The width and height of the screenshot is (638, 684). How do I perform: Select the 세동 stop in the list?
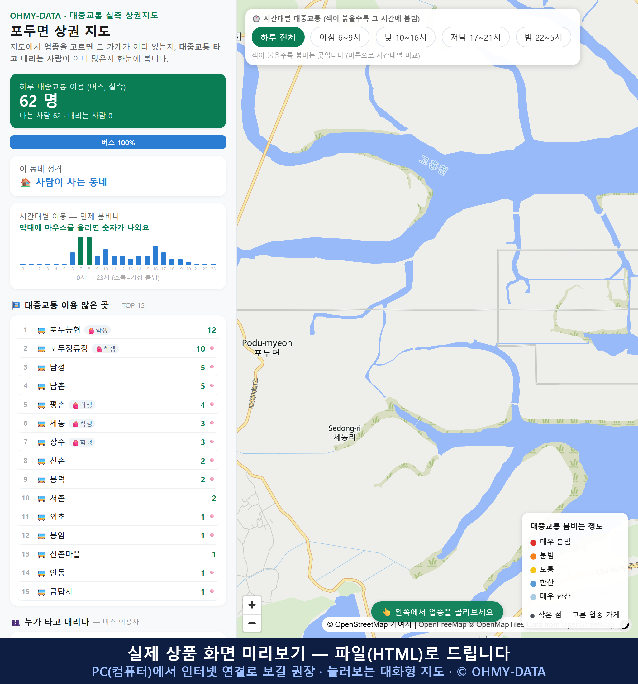click(118, 423)
